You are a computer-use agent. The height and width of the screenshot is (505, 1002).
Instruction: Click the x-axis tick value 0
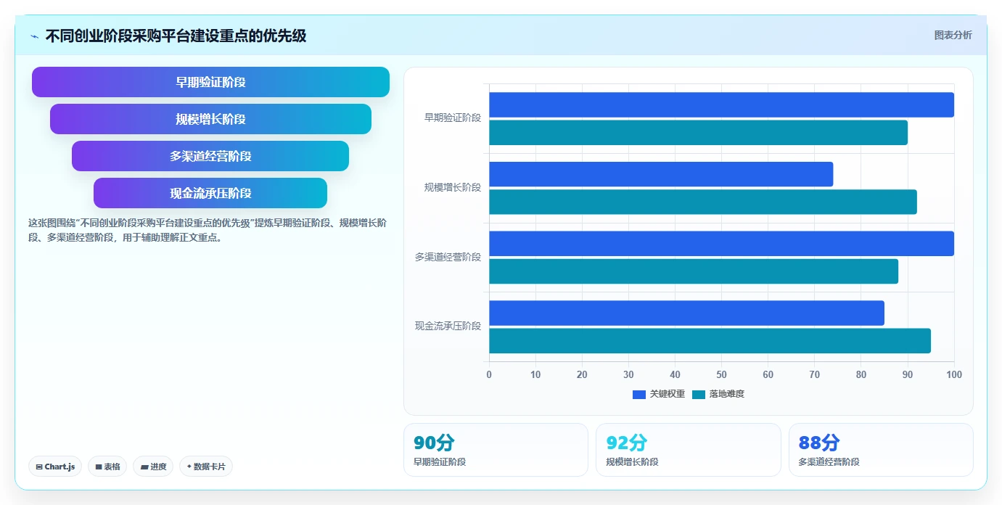[489, 374]
